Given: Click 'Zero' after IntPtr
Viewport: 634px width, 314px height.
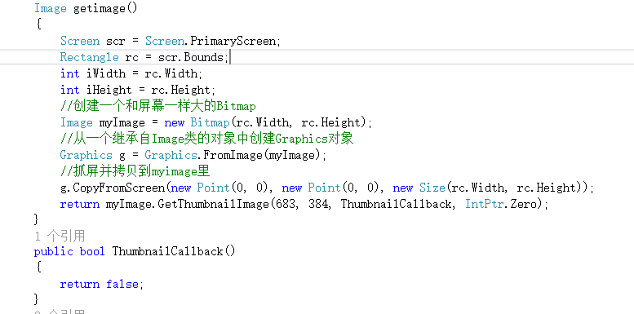Looking at the screenshot, I should [524, 204].
